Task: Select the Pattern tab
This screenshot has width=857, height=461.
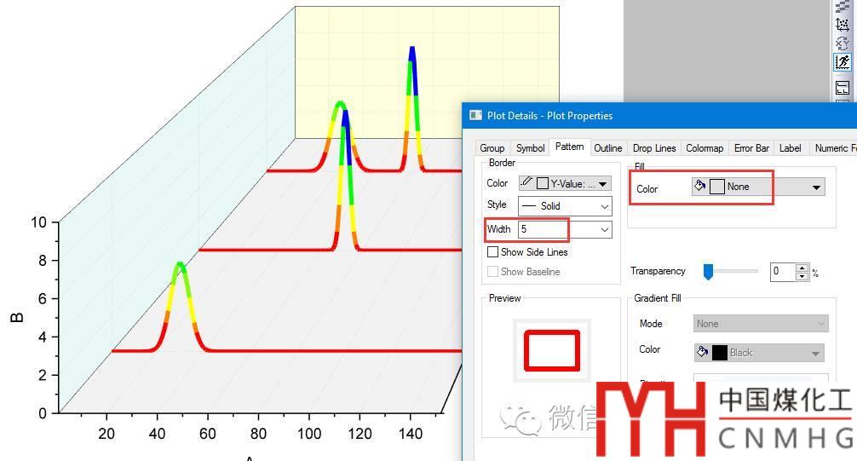Action: tap(570, 147)
